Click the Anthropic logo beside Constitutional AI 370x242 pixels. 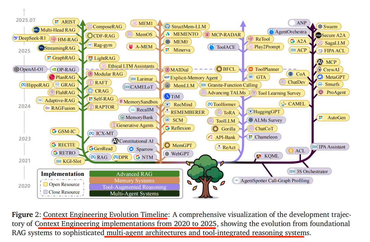[115, 141]
